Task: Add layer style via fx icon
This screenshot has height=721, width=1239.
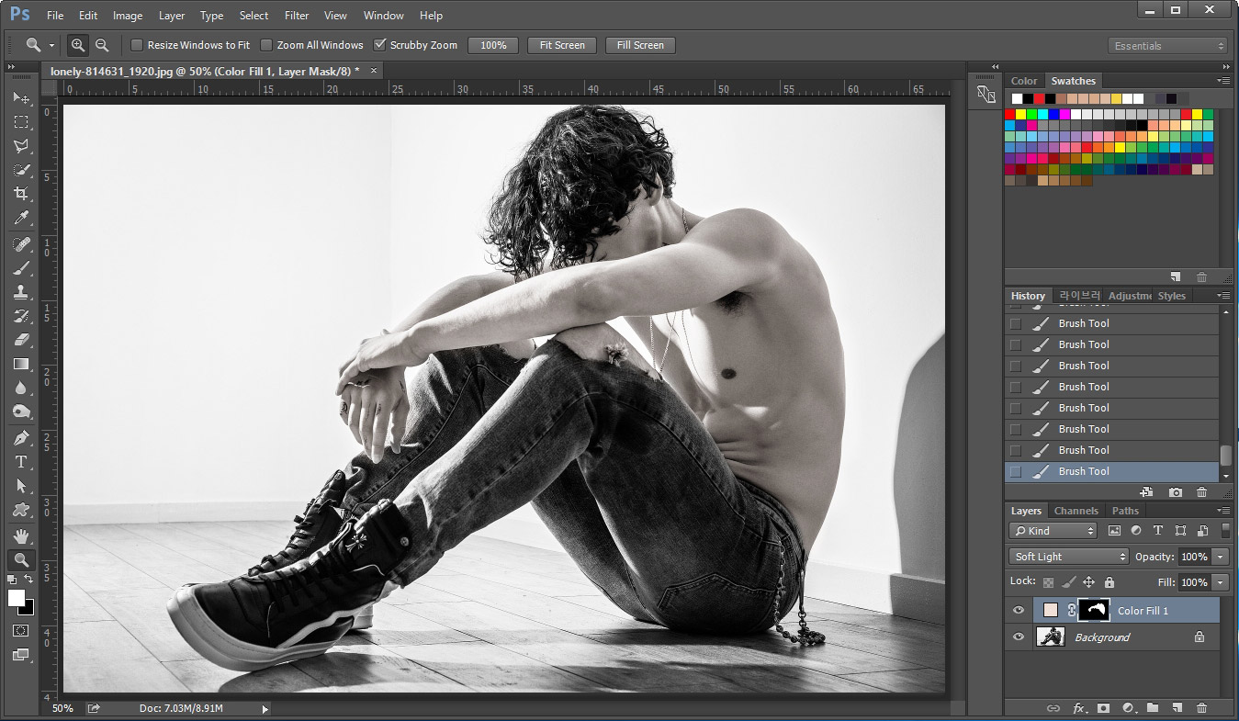Action: 1080,708
